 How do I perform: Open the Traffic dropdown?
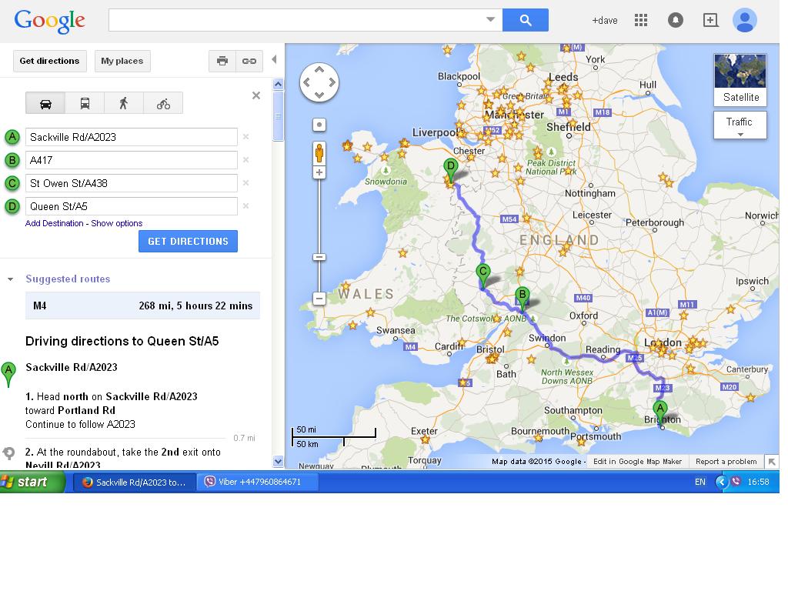coord(740,125)
